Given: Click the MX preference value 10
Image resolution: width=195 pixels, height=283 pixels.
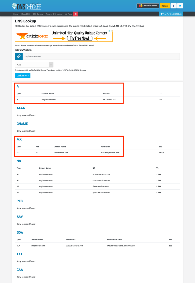Looking at the screenshot, I should 37,153.
